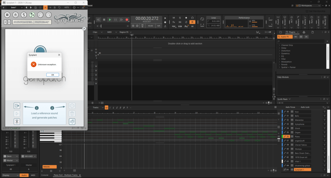Viewport: 331px width, 178px height.
Task: Click the red Record button in transport
Action: pyautogui.click(x=127, y=20)
